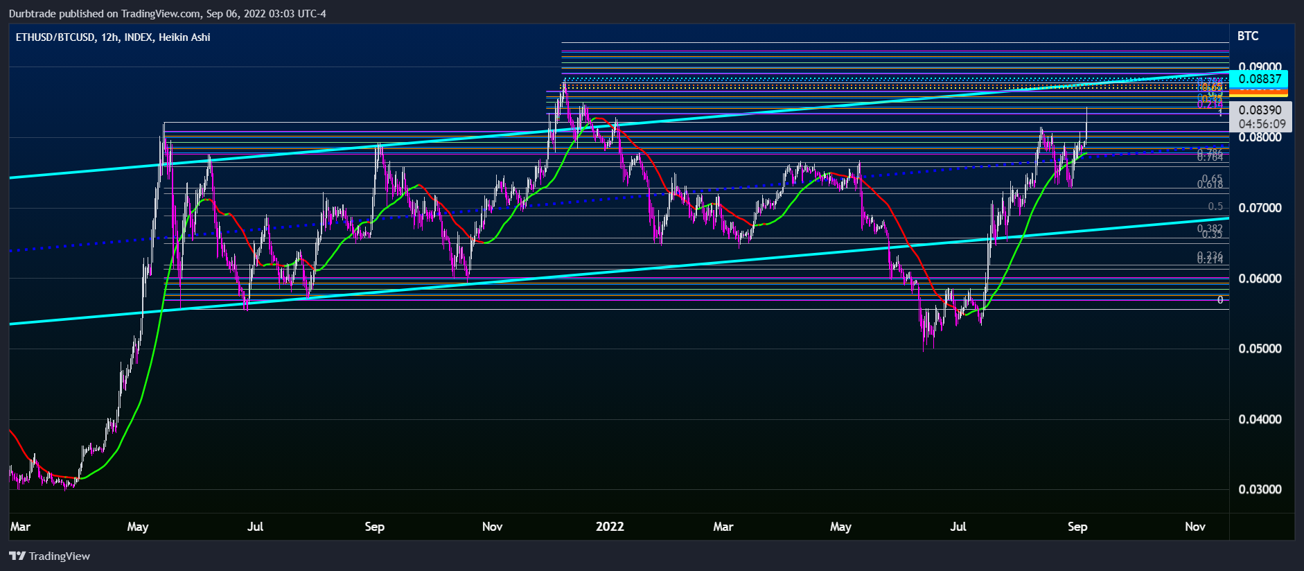Image resolution: width=1304 pixels, height=571 pixels.
Task: Click the first Mar label on time axis
Action: (x=20, y=527)
